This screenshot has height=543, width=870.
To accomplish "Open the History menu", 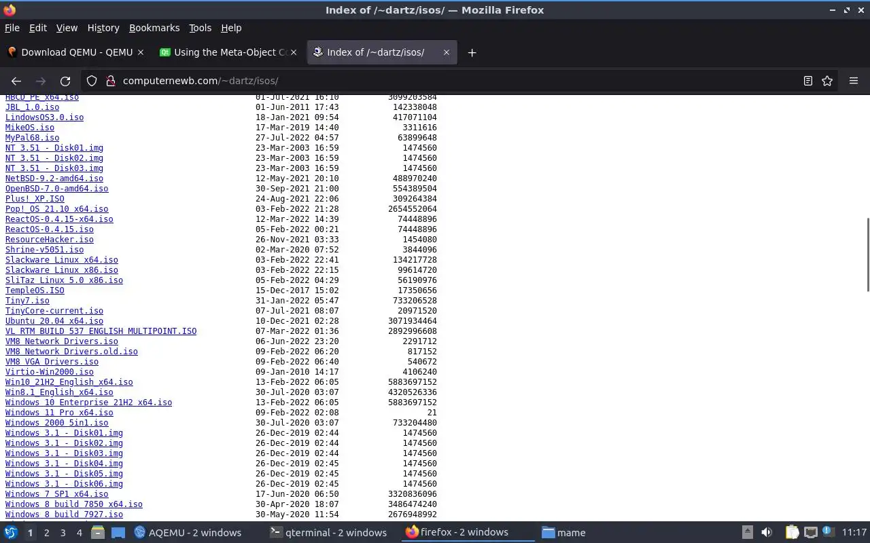I will coord(103,28).
